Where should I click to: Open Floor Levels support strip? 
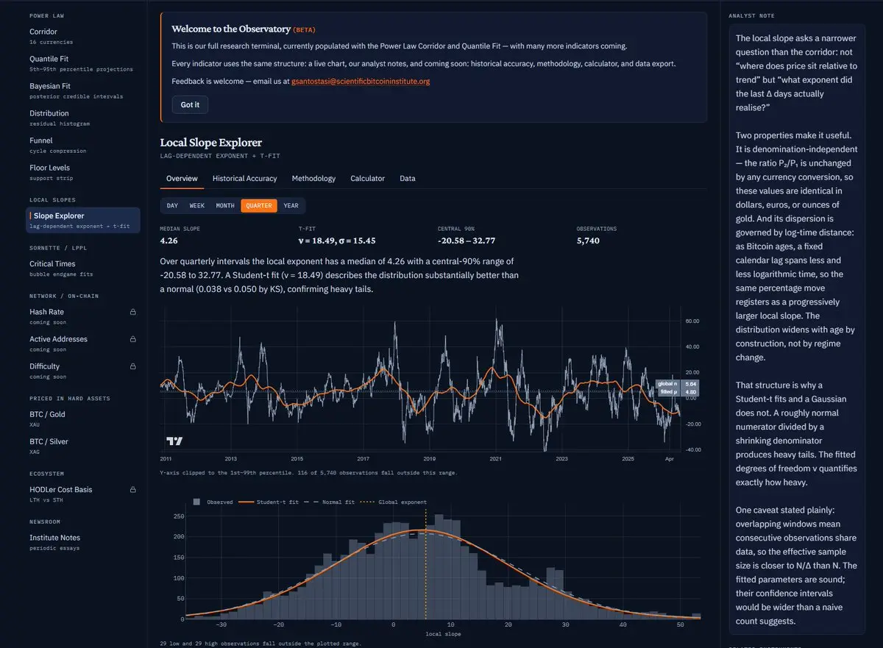click(x=83, y=172)
